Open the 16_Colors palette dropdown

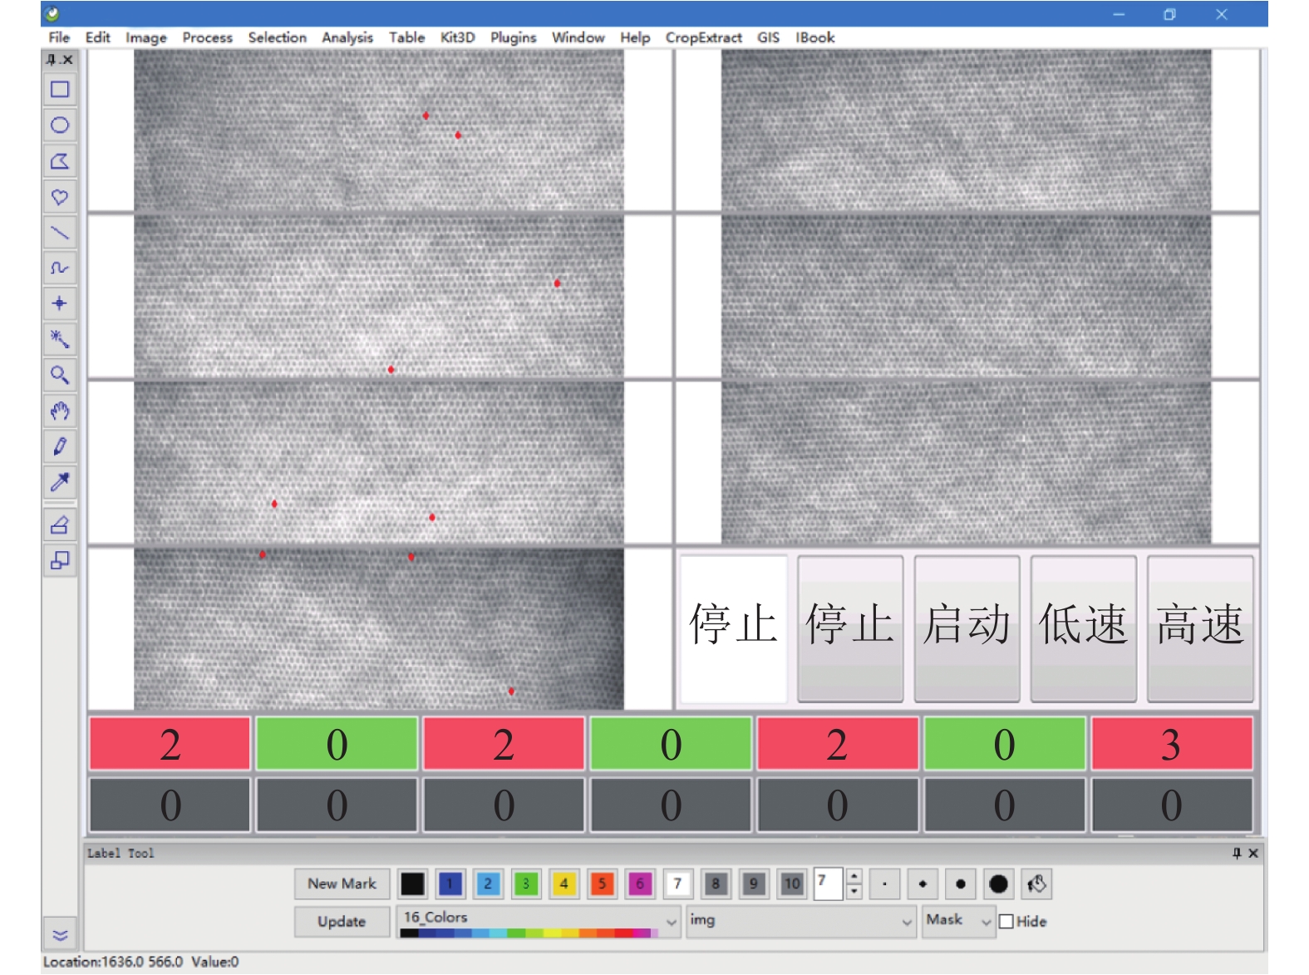539,921
